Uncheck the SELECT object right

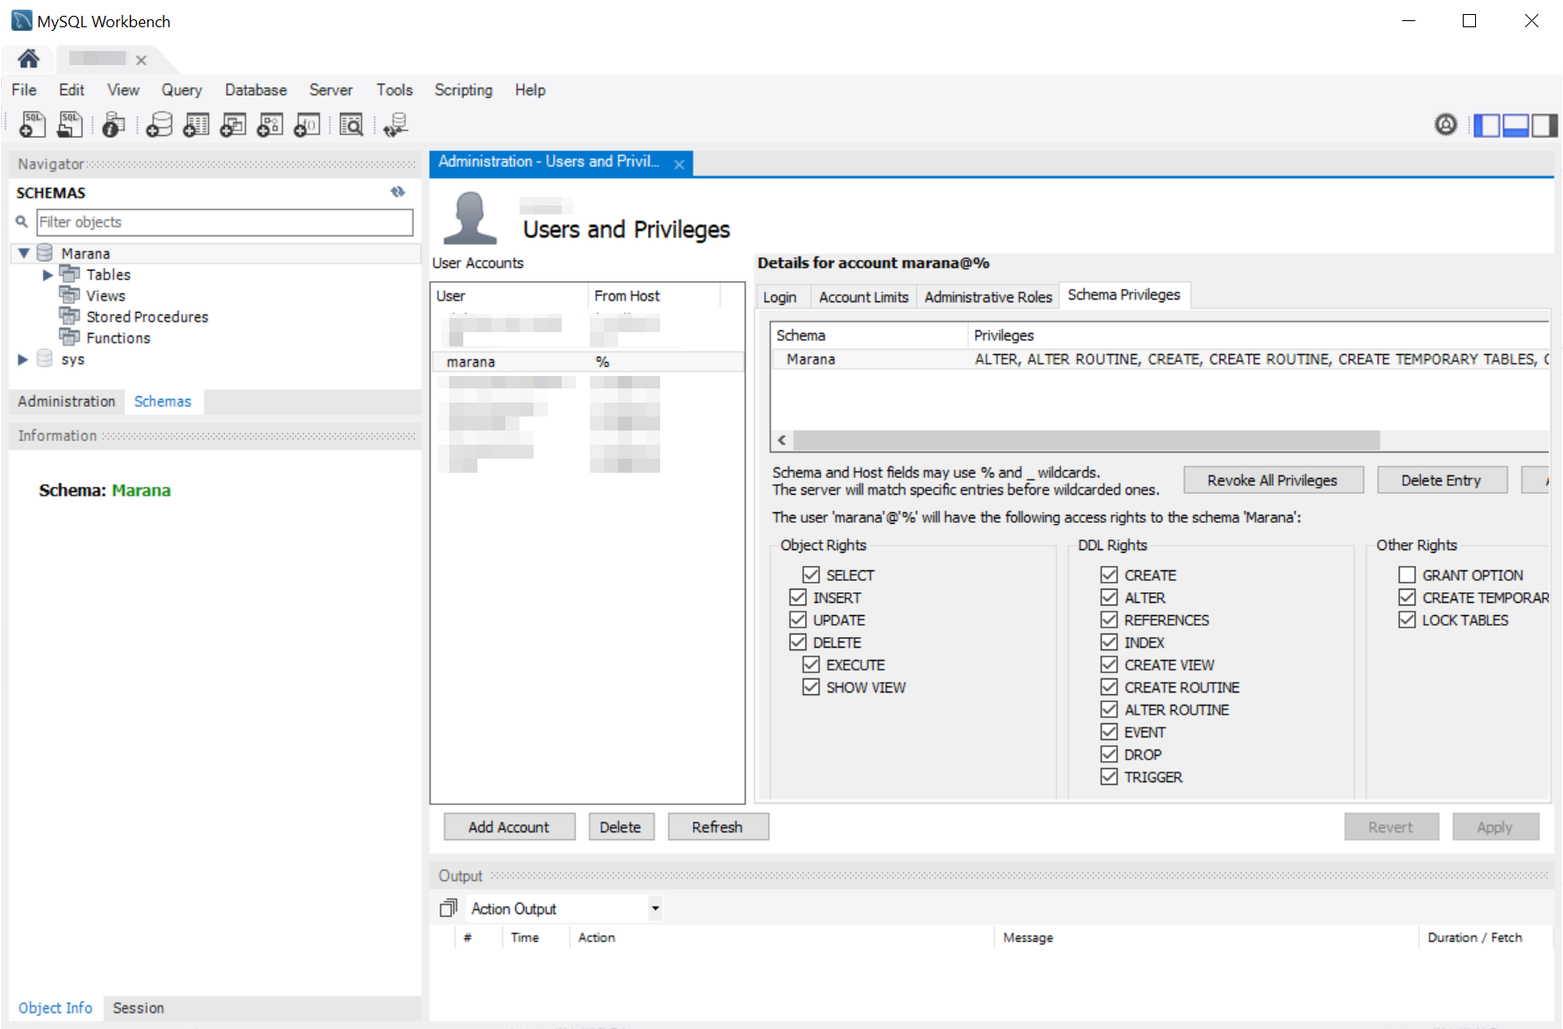pos(811,575)
